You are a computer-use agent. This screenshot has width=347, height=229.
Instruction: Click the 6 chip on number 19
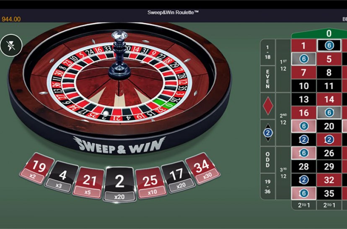304,126
